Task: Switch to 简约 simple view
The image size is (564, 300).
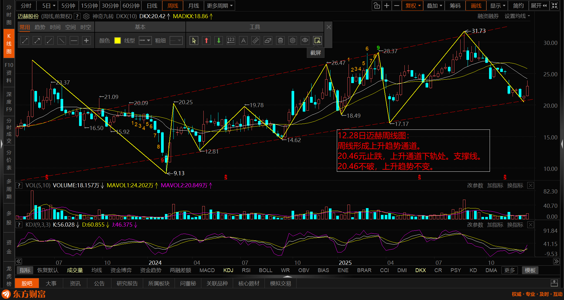Action: click(x=518, y=6)
